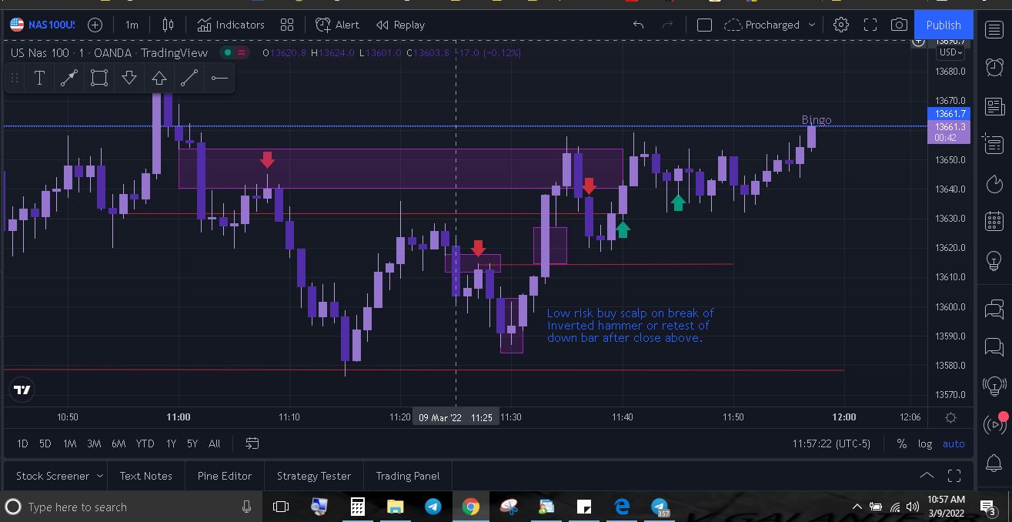
Task: Select the 1D time range
Action: pyautogui.click(x=22, y=443)
